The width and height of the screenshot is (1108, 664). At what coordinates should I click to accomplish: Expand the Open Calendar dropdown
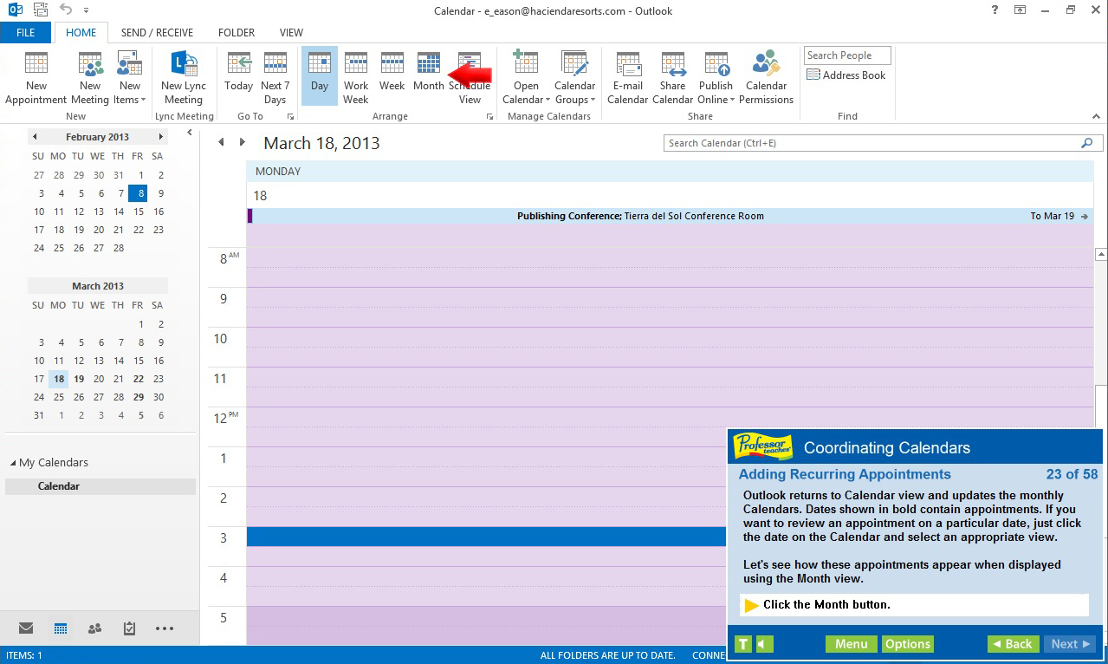525,76
